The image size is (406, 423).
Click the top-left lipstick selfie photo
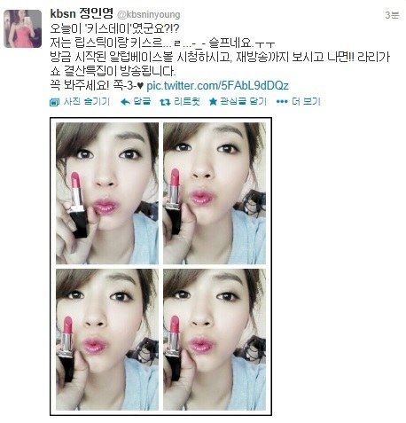point(107,193)
